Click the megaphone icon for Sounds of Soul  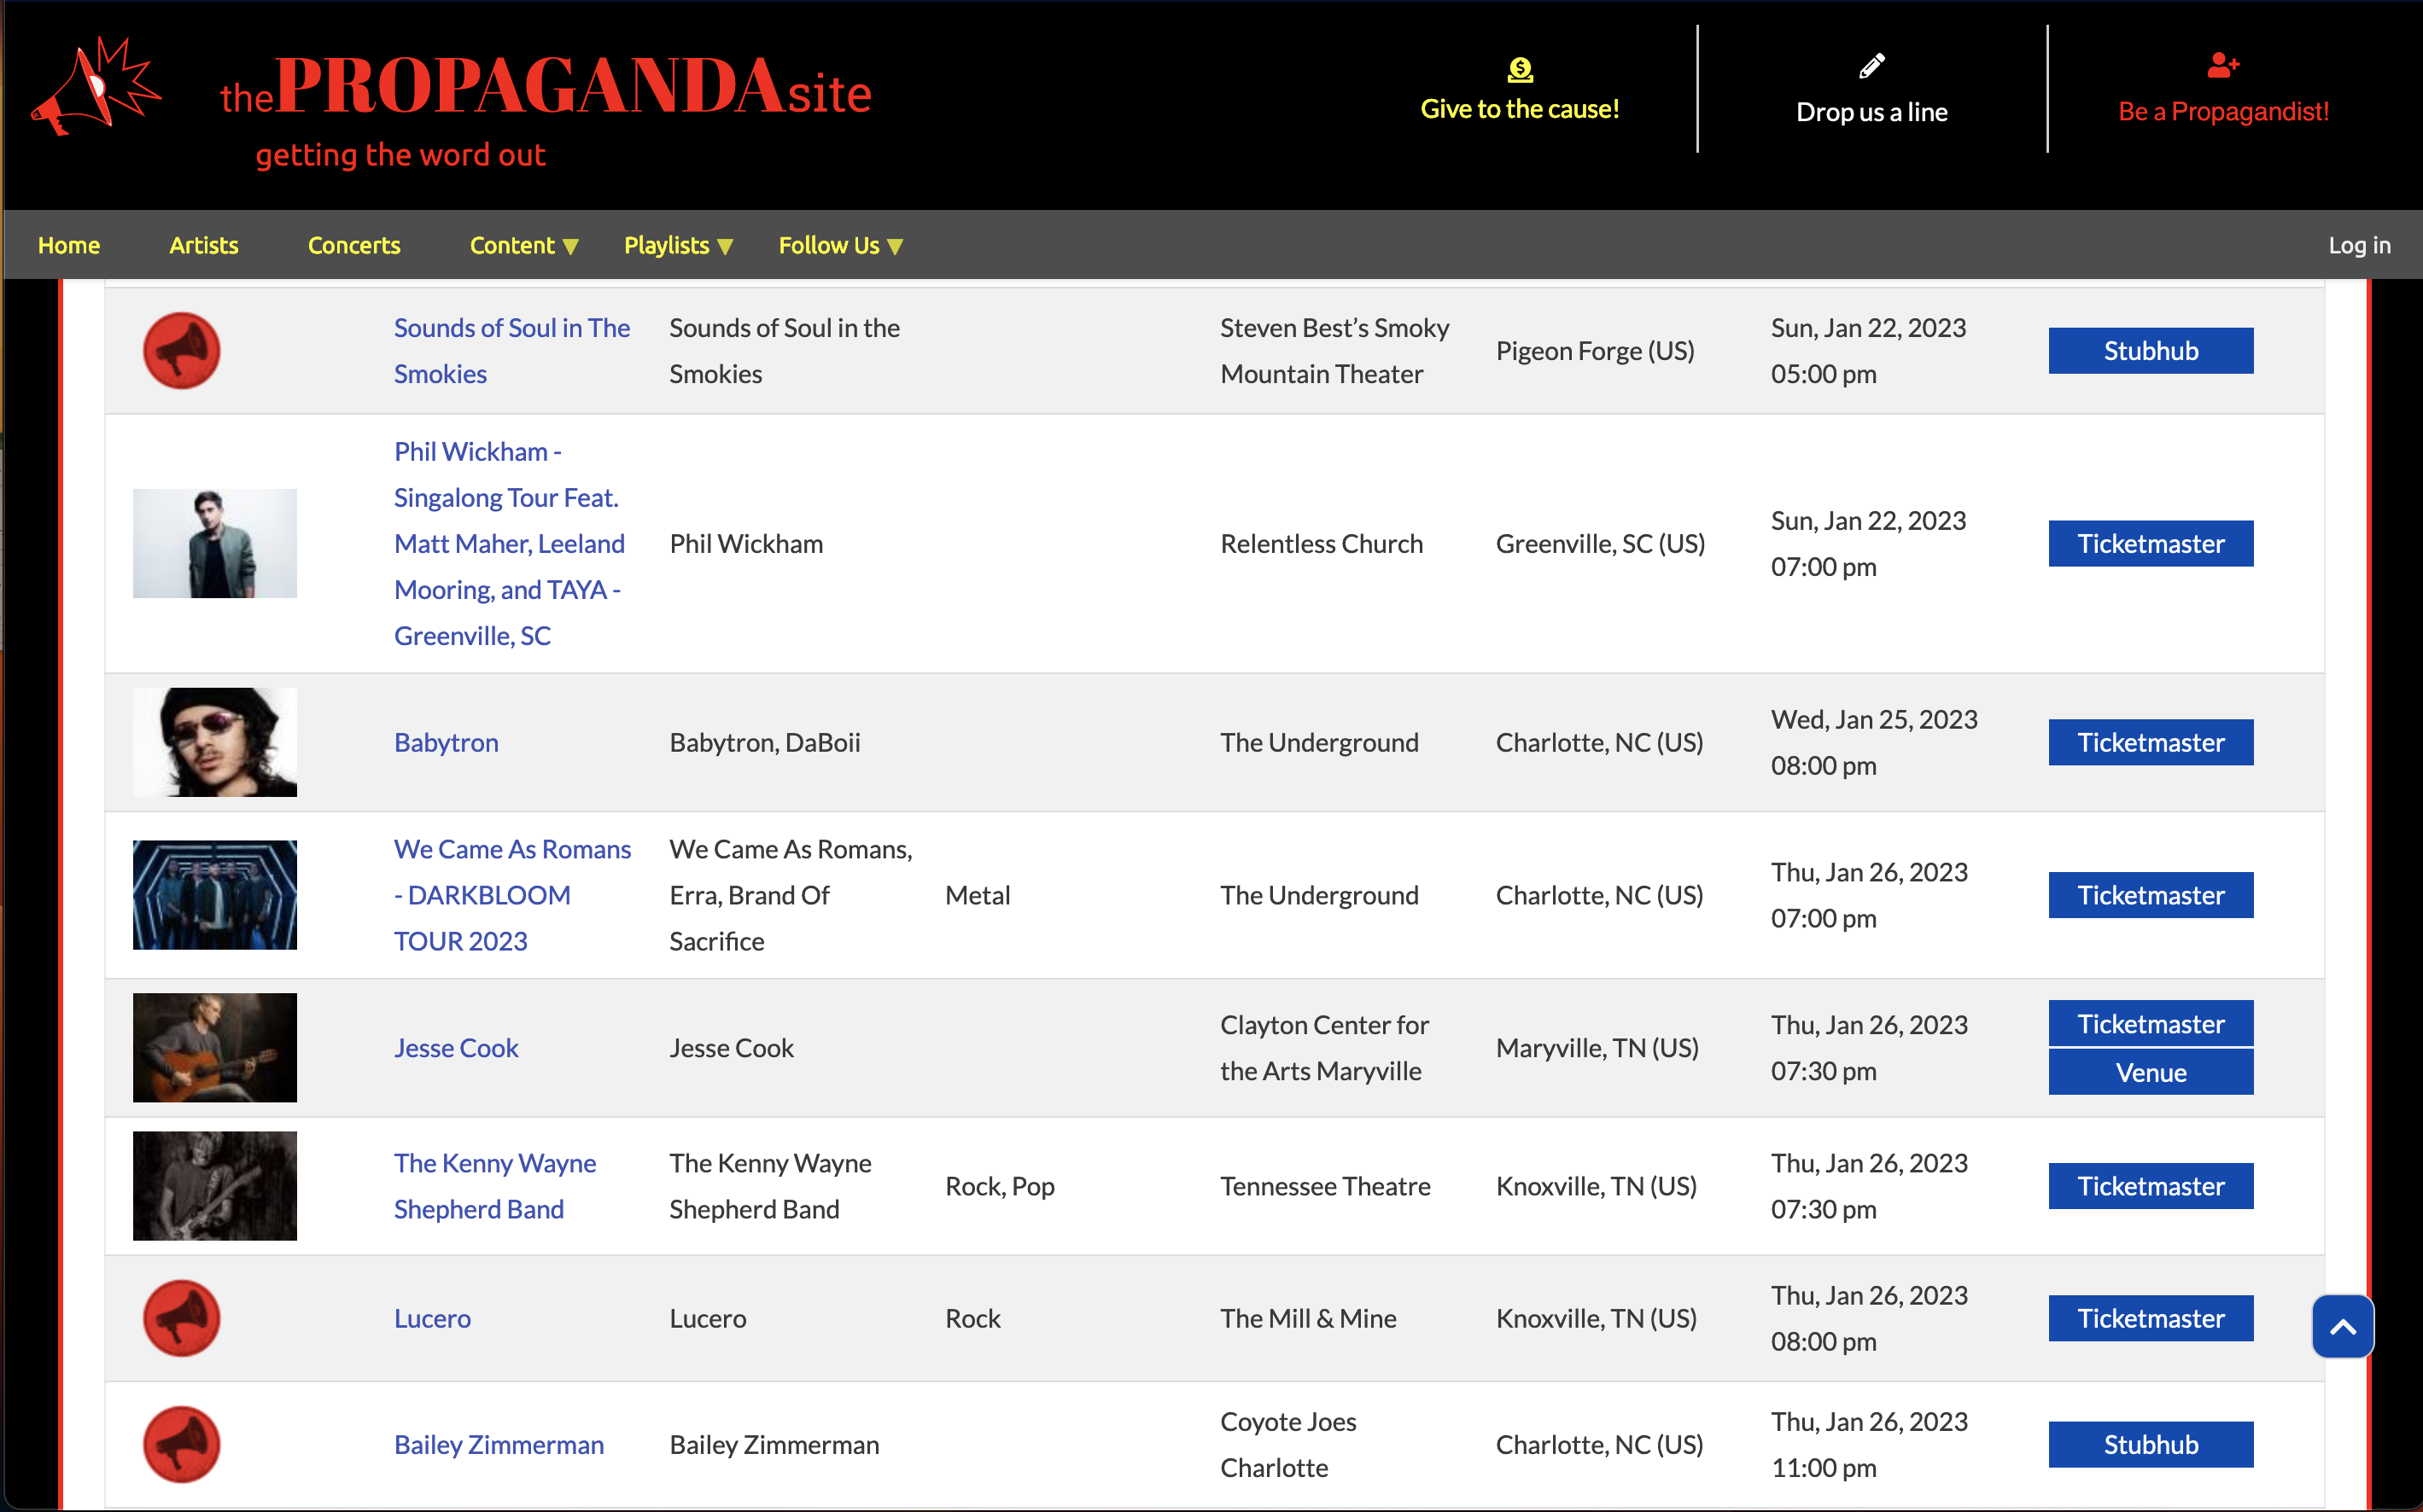[181, 350]
